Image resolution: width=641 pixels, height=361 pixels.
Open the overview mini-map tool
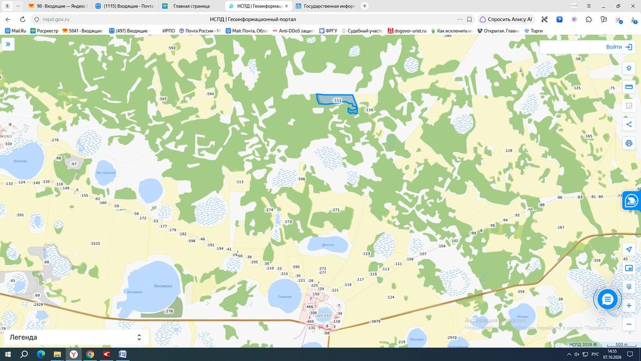629,268
